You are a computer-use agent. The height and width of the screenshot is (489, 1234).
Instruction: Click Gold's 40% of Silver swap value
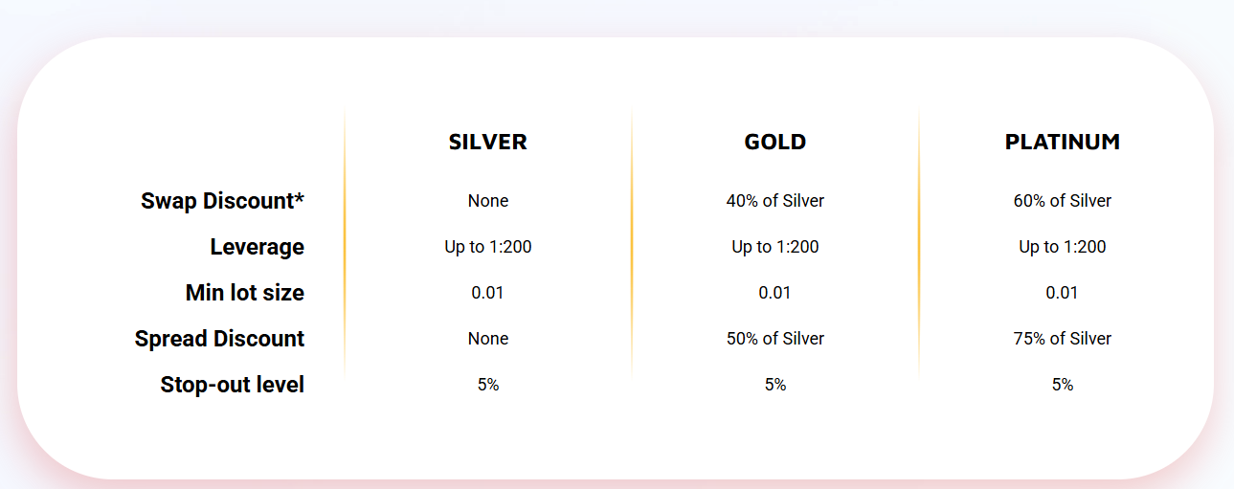[x=775, y=201]
